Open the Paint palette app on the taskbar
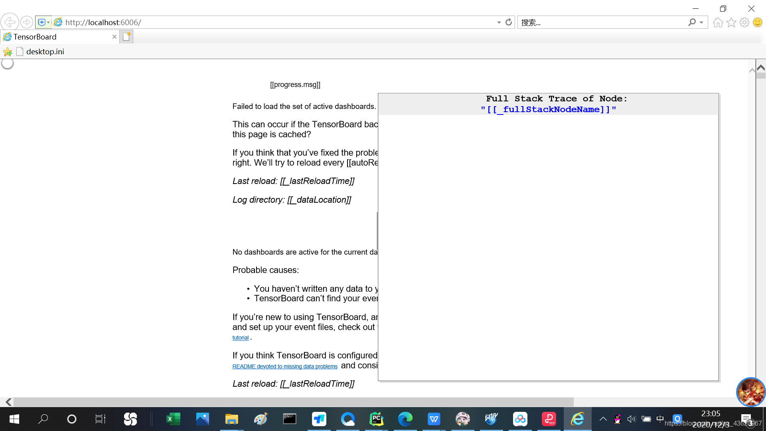 261,419
